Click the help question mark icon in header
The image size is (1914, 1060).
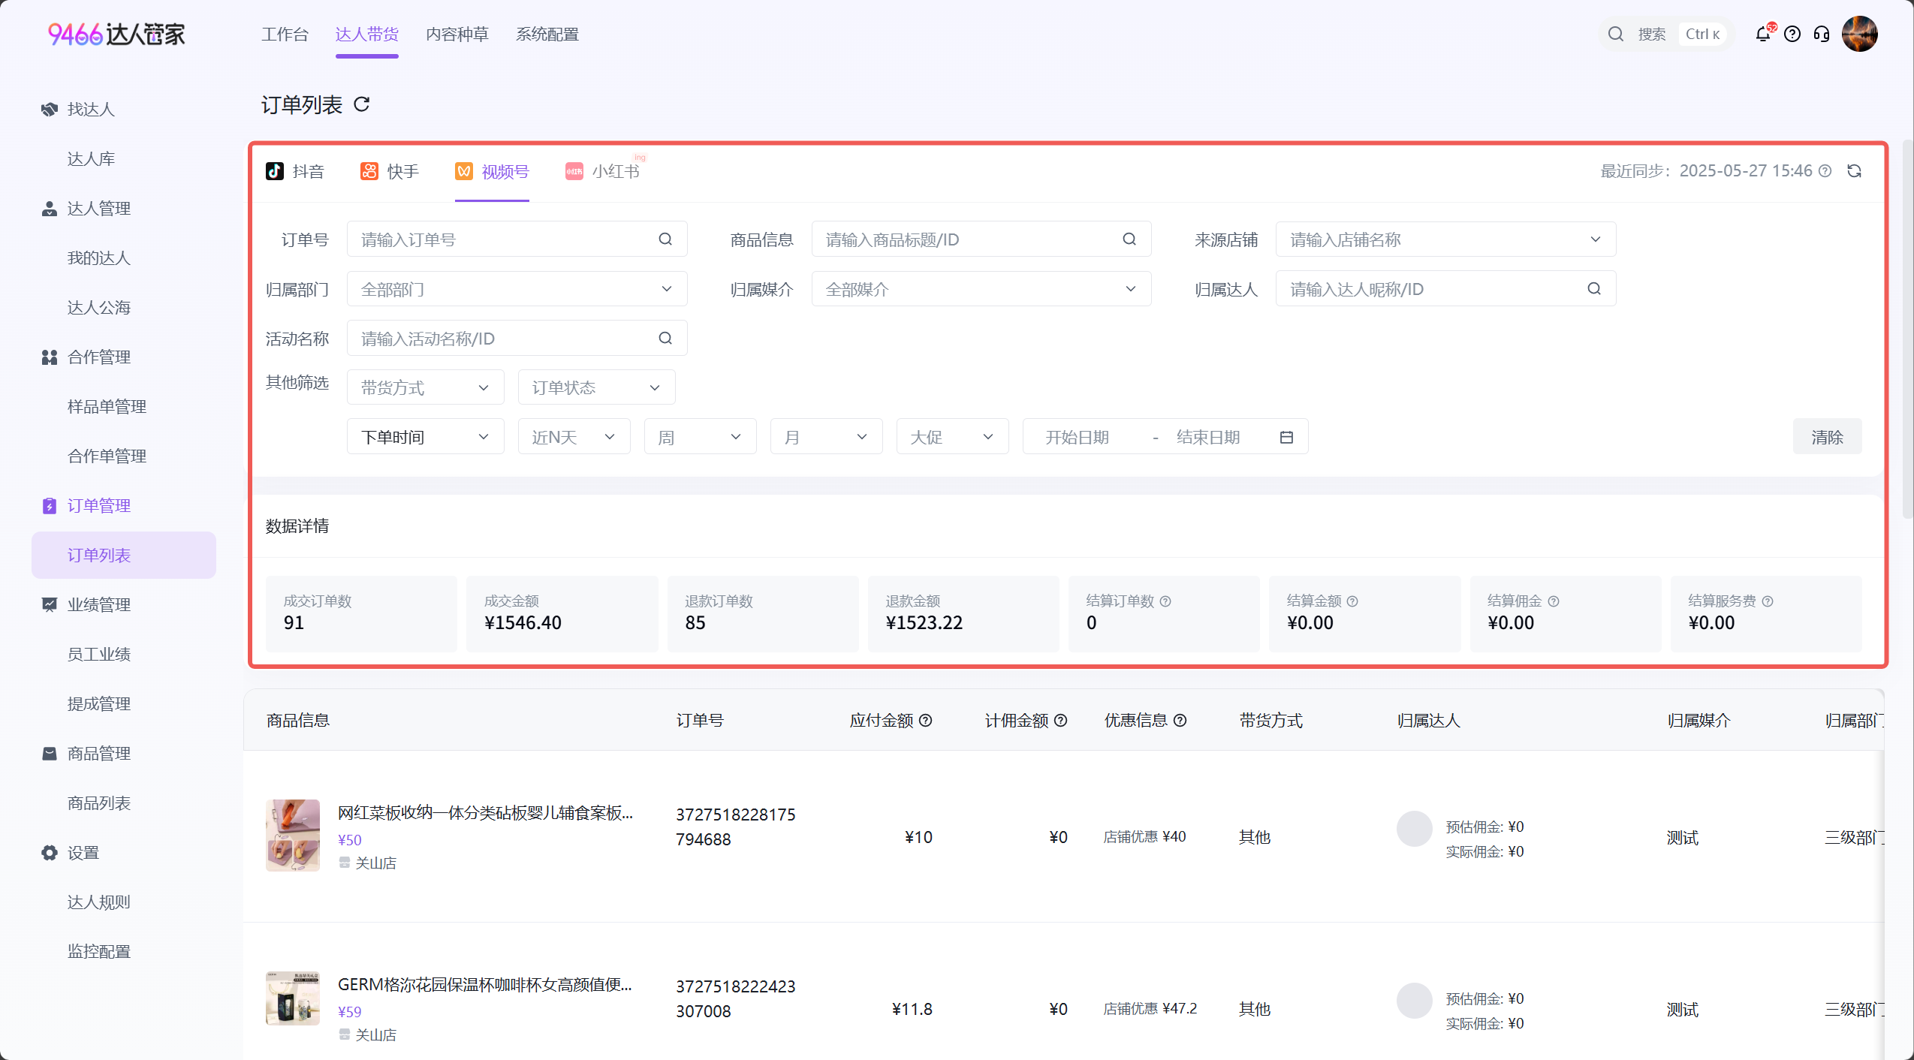(x=1792, y=34)
